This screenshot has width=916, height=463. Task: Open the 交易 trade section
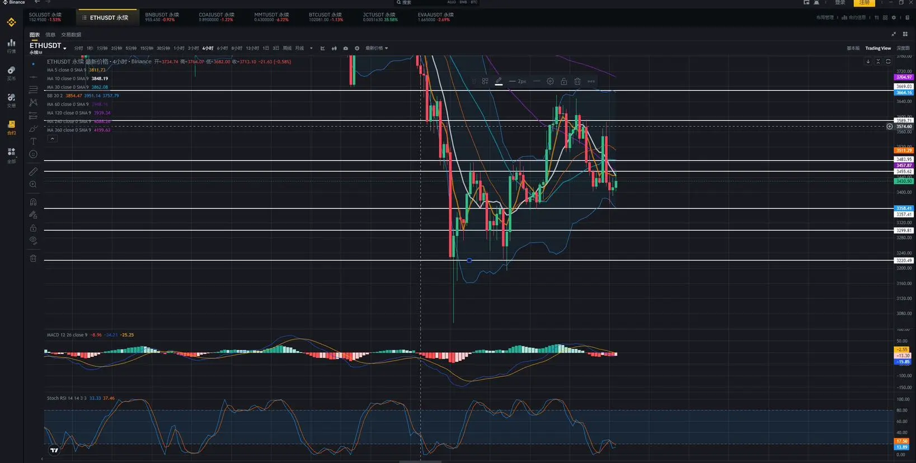(x=11, y=100)
